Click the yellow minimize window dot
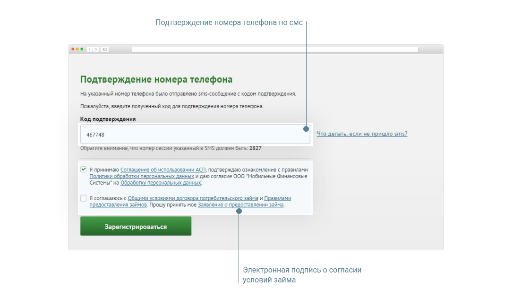This screenshot has width=513, height=298. (x=77, y=49)
